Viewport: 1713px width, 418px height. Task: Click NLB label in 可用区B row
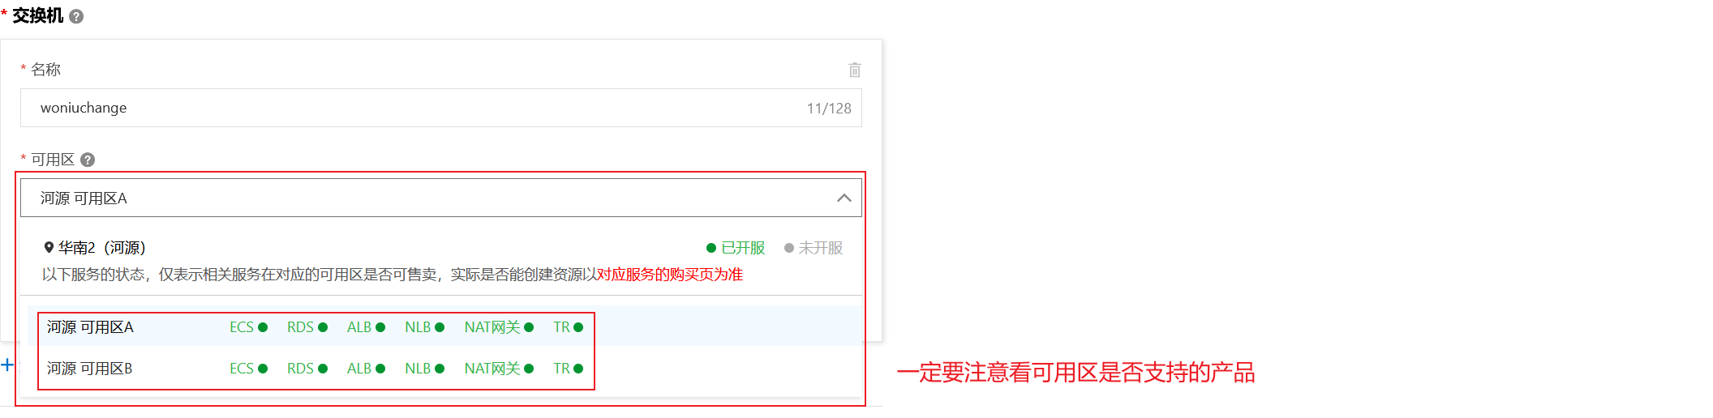click(x=418, y=369)
